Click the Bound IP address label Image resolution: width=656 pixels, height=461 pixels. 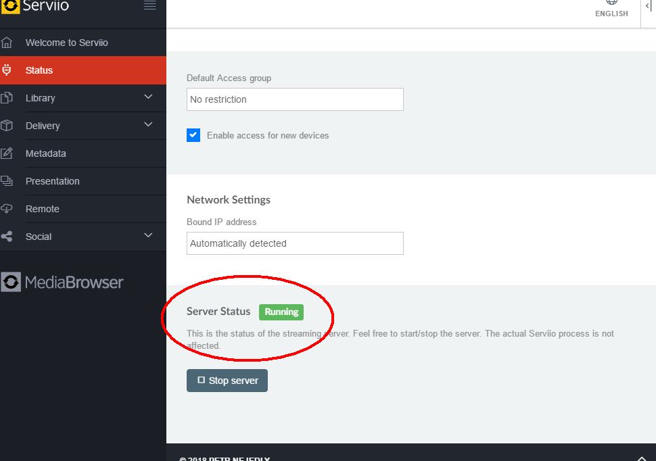pyautogui.click(x=221, y=222)
